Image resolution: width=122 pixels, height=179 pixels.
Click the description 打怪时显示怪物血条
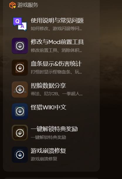(56, 72)
